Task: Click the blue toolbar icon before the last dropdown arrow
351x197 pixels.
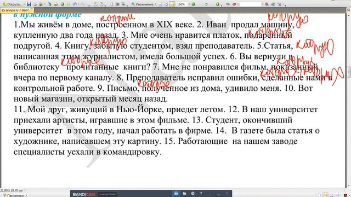Action: click(279, 4)
